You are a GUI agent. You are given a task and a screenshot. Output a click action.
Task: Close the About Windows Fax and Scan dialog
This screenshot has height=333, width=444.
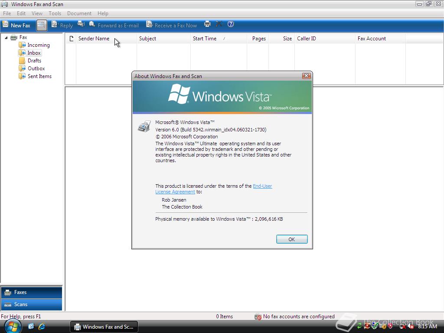click(x=306, y=76)
